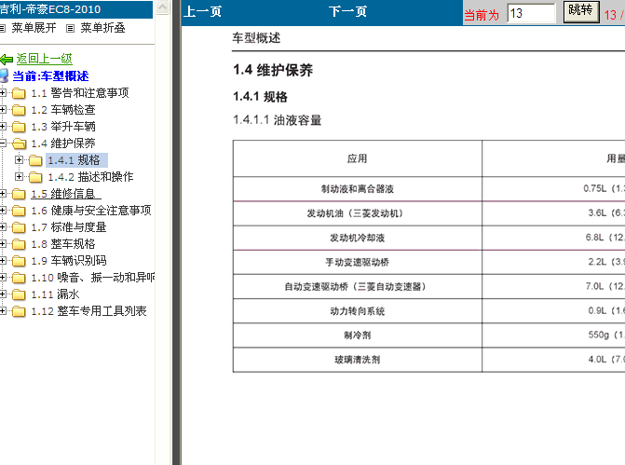625x465 pixels.
Task: Click the folder icon of 1.7 标准与度量
Action: tap(19, 227)
